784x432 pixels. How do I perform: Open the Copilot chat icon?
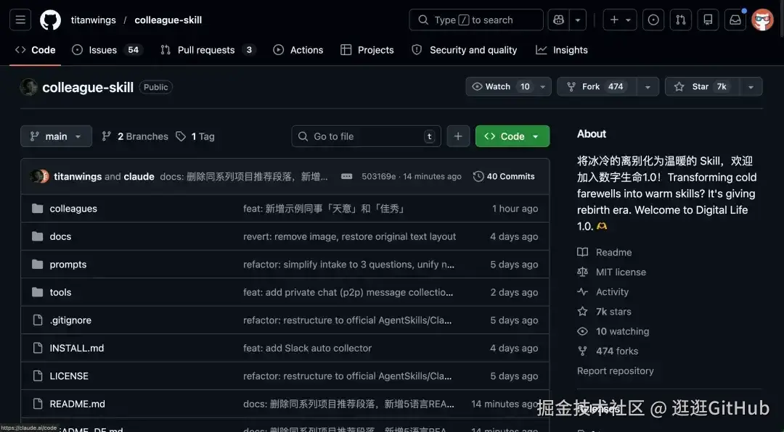coord(558,20)
